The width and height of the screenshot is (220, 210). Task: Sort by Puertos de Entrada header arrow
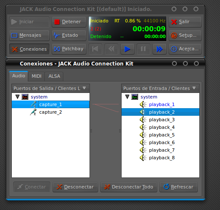(194, 88)
